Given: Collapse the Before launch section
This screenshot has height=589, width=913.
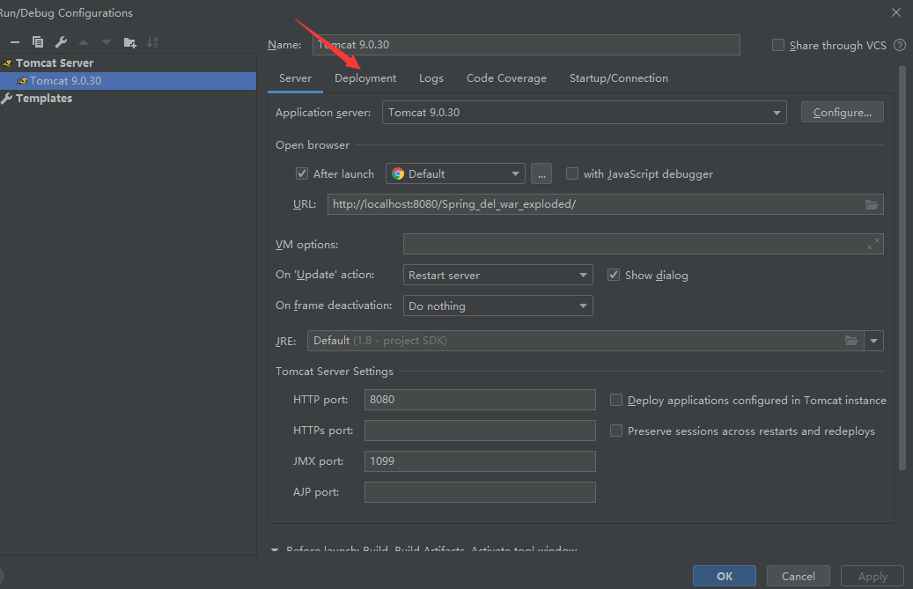Looking at the screenshot, I should coord(275,549).
